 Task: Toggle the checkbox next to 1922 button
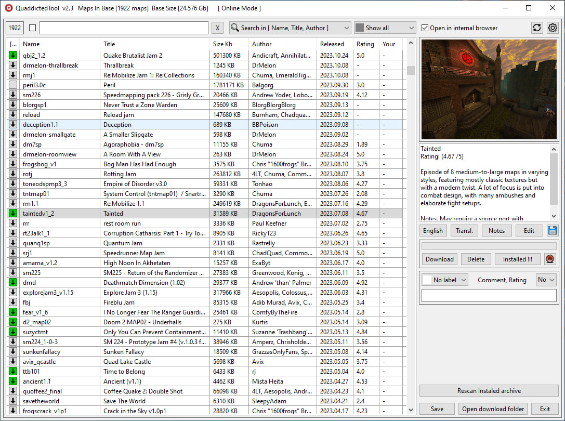pyautogui.click(x=33, y=28)
